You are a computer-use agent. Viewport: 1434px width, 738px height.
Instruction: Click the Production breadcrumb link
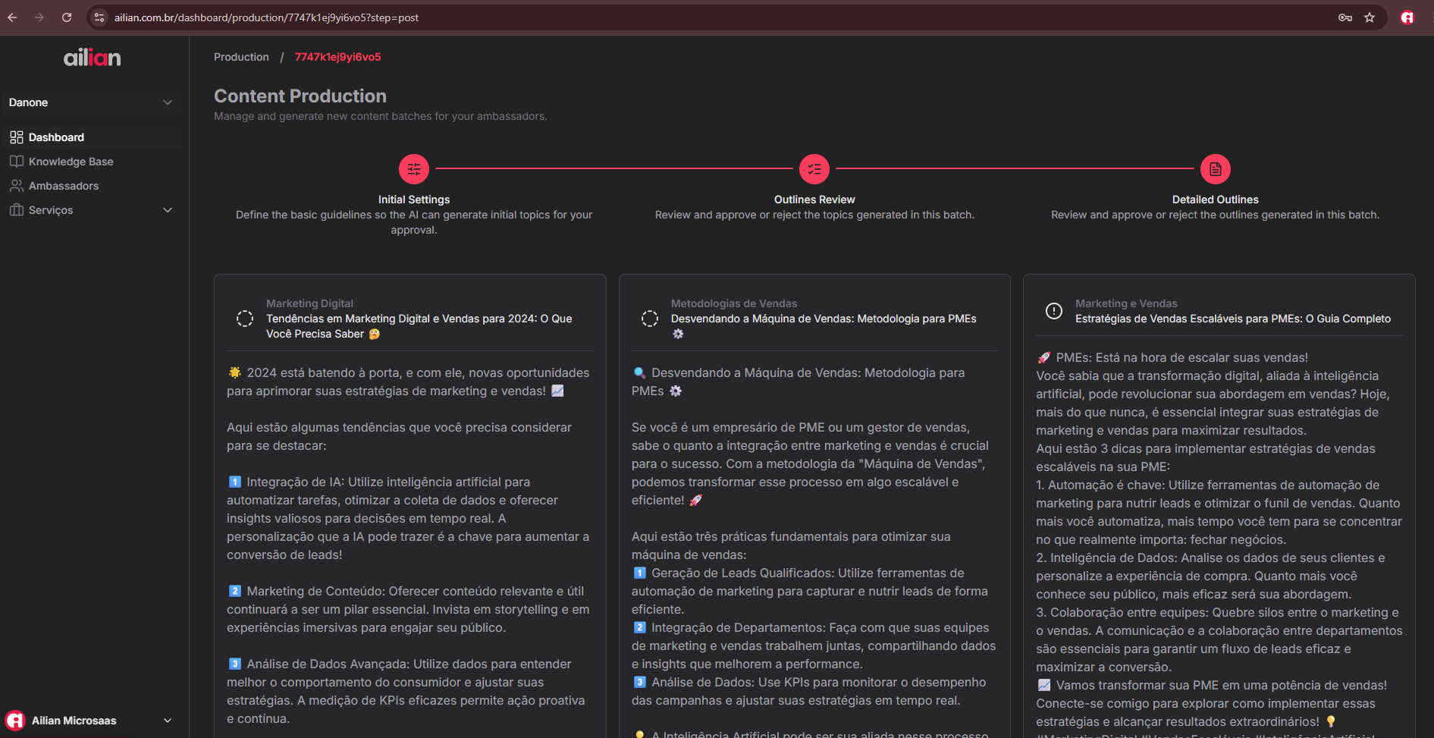click(241, 56)
